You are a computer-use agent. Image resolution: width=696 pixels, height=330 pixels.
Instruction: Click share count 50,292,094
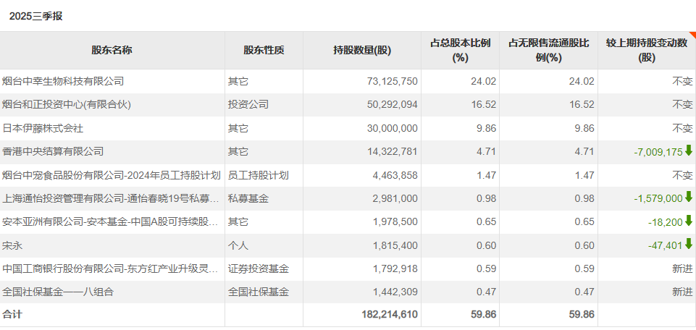click(393, 105)
